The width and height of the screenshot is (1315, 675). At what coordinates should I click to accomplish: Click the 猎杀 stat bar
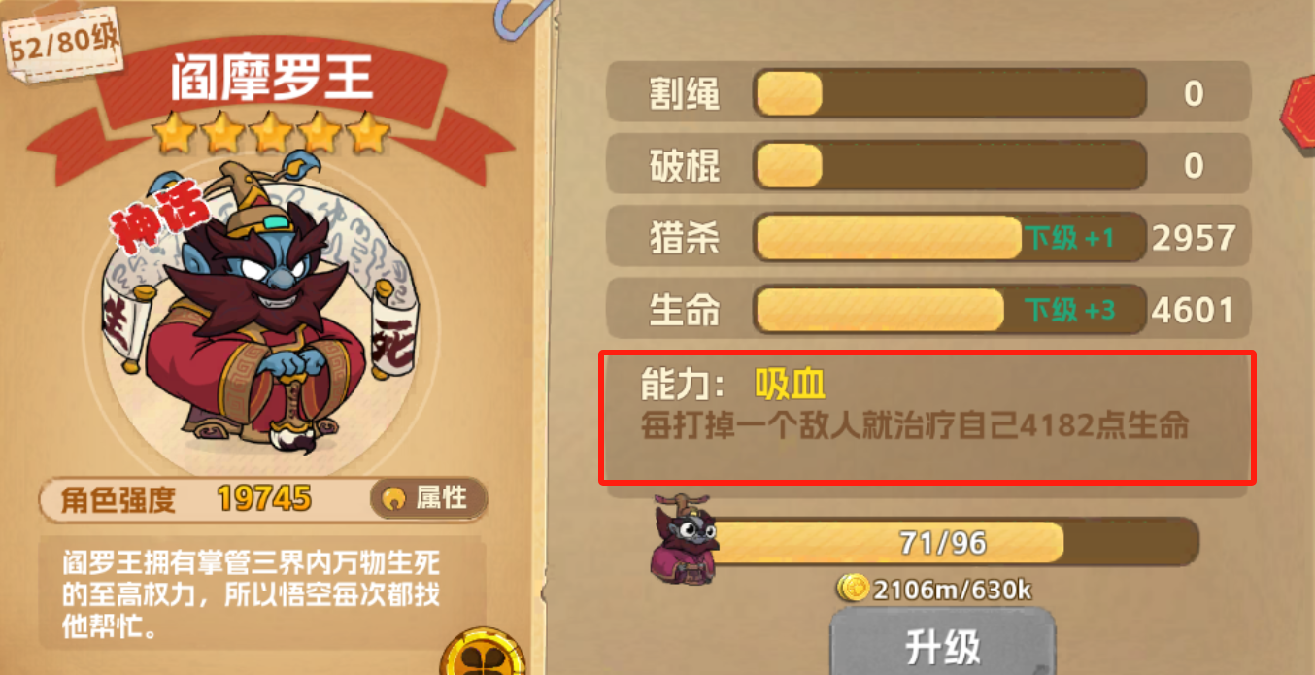coord(950,238)
